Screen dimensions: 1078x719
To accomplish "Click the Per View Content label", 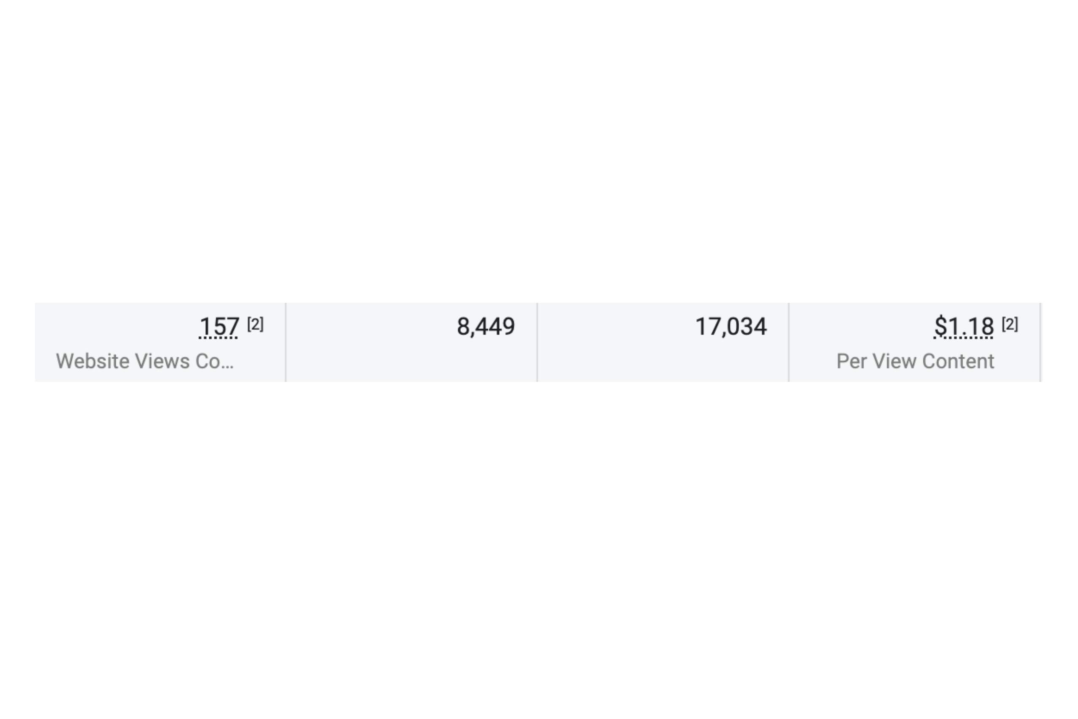I will click(x=915, y=361).
